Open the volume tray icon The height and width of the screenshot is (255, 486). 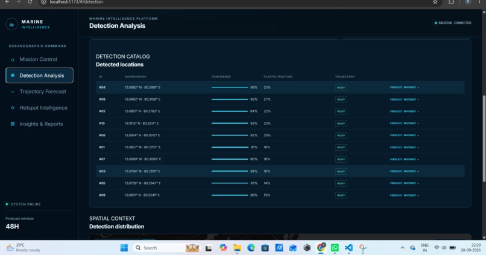pyautogui.click(x=444, y=248)
